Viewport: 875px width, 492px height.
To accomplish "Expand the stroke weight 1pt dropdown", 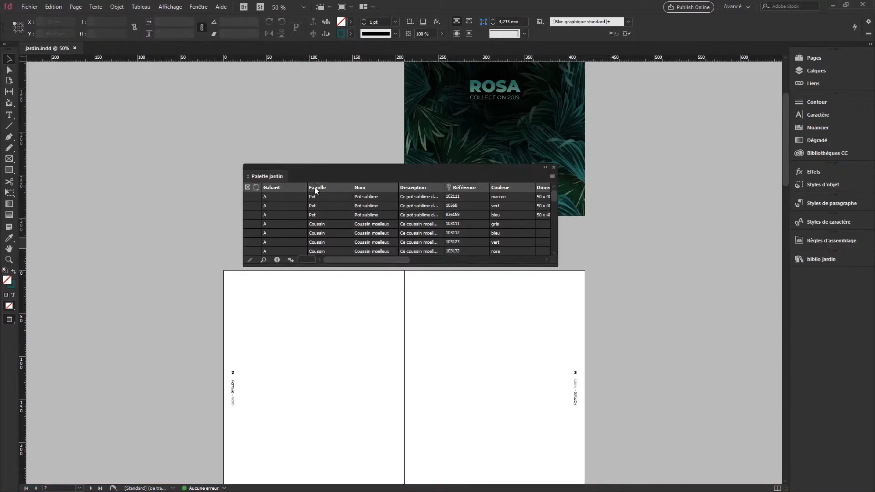I will (x=395, y=21).
